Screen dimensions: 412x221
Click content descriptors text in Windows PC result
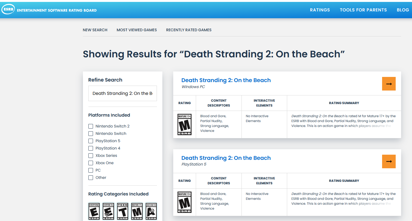pos(215,123)
